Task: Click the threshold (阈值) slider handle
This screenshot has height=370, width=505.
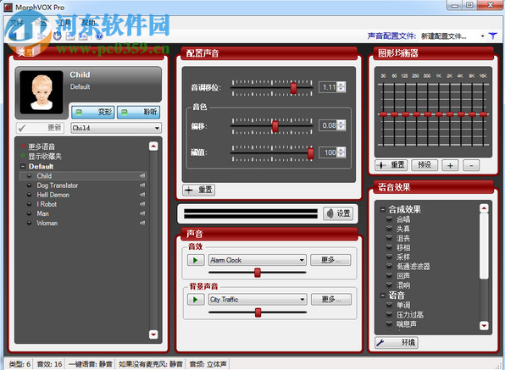Action: coord(311,153)
